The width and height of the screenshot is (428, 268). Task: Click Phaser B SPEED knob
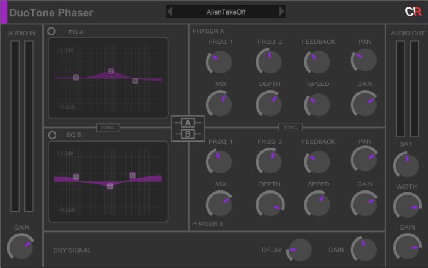point(317,204)
